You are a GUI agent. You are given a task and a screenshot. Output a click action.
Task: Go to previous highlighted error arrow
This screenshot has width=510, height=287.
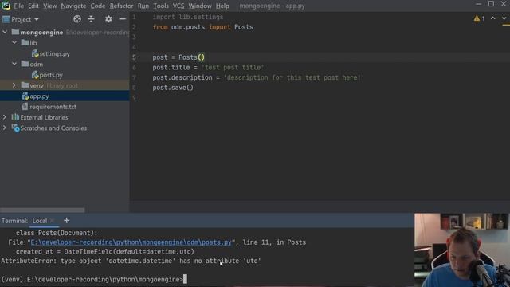click(x=493, y=18)
